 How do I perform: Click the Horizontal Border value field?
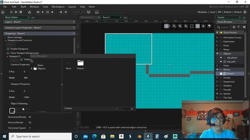pos(30,117)
